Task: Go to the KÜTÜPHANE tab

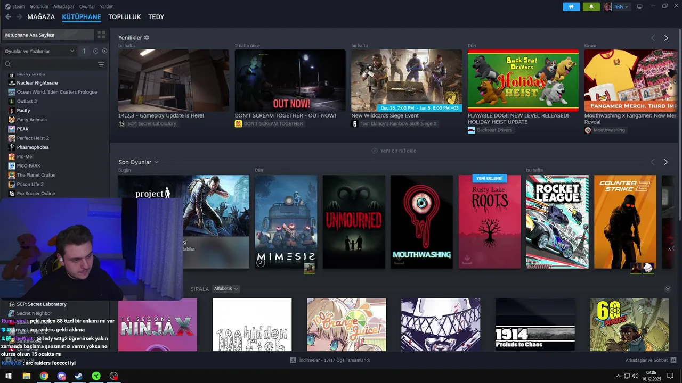Action: click(82, 17)
